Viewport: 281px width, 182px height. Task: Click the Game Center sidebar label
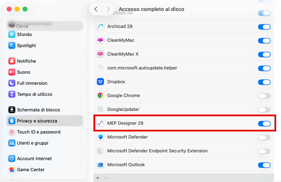(x=31, y=170)
